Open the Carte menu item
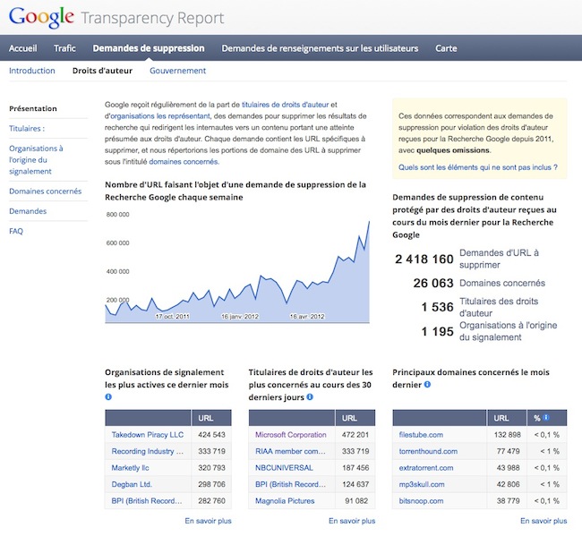Viewport: 582px width, 536px height. pos(446,48)
